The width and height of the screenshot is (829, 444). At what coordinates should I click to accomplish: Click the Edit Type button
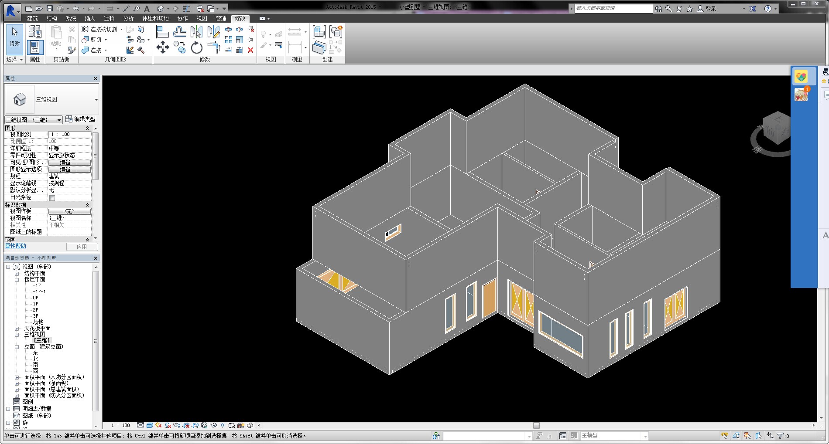tap(81, 119)
